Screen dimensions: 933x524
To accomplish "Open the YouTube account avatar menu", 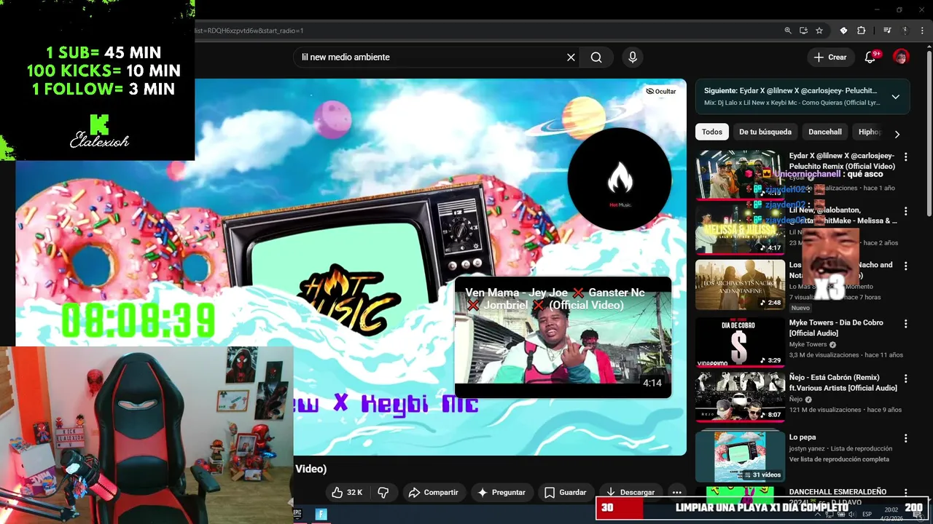I will tap(902, 57).
